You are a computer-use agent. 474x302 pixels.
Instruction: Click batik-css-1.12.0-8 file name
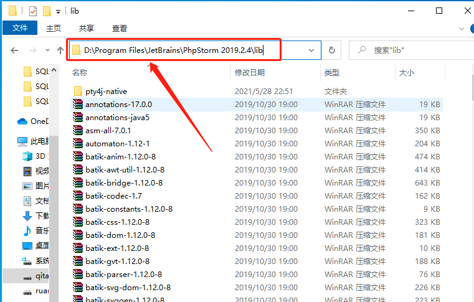117,222
